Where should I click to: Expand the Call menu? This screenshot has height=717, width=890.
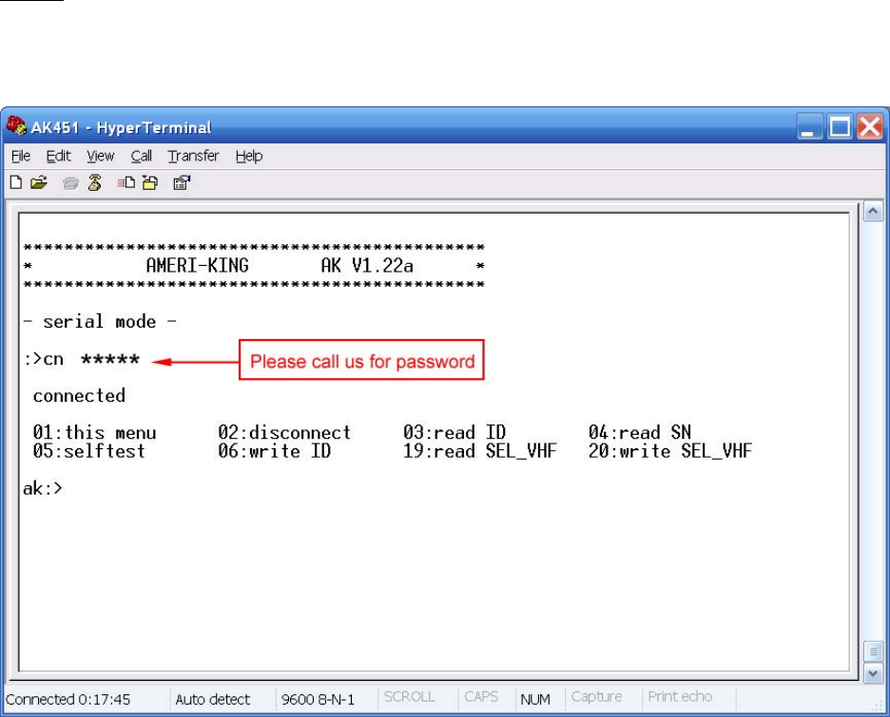[x=141, y=157]
